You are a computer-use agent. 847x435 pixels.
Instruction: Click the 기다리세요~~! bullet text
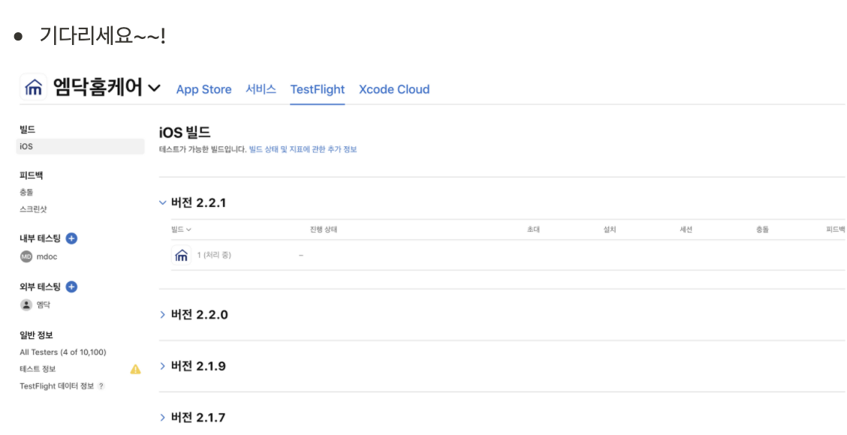pos(102,35)
